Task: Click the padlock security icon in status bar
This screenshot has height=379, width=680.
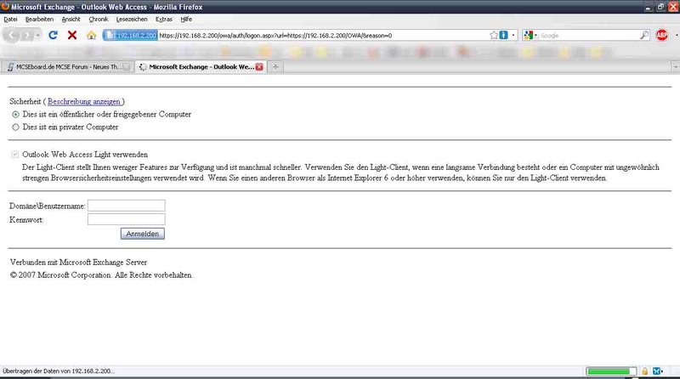Action: pos(644,371)
